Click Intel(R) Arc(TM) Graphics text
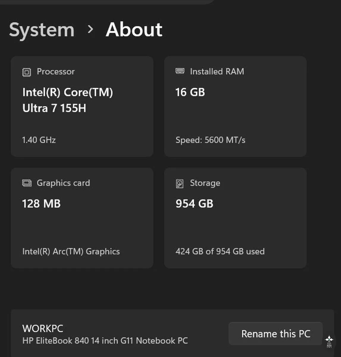 (71, 251)
